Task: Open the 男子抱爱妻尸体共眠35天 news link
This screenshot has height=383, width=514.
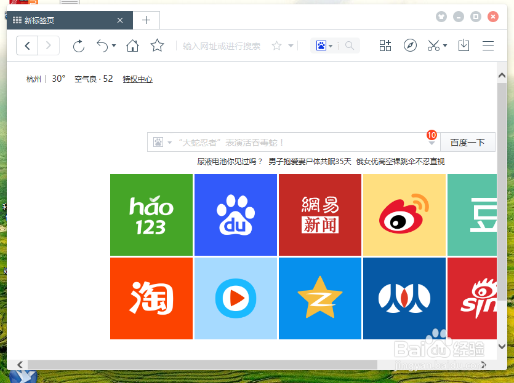Action: tap(310, 162)
